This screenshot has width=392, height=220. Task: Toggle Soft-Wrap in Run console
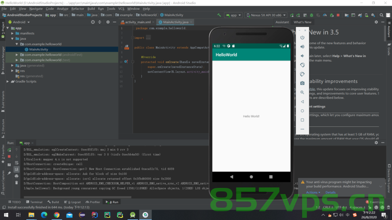click(16, 163)
